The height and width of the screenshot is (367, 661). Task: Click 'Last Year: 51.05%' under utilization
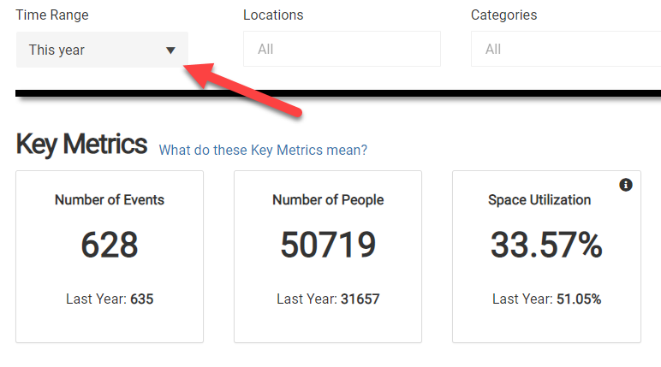click(547, 299)
